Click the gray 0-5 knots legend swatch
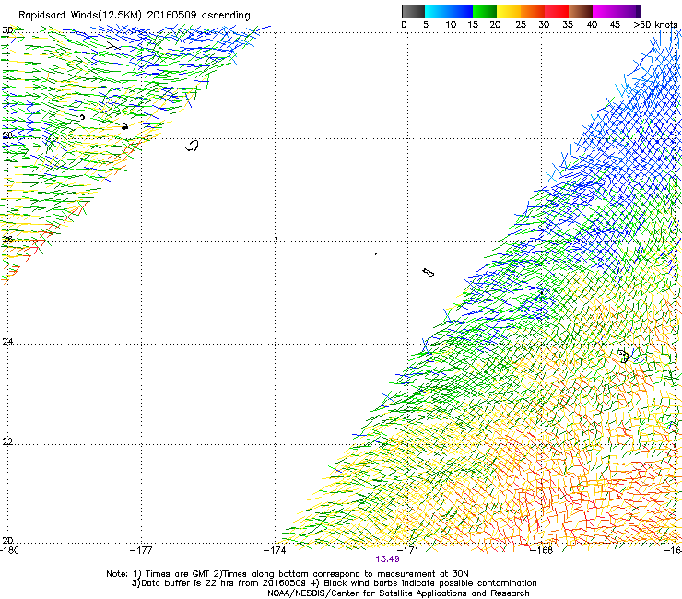 pyautogui.click(x=413, y=11)
